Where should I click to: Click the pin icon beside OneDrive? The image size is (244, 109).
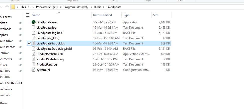(x=20, y=53)
